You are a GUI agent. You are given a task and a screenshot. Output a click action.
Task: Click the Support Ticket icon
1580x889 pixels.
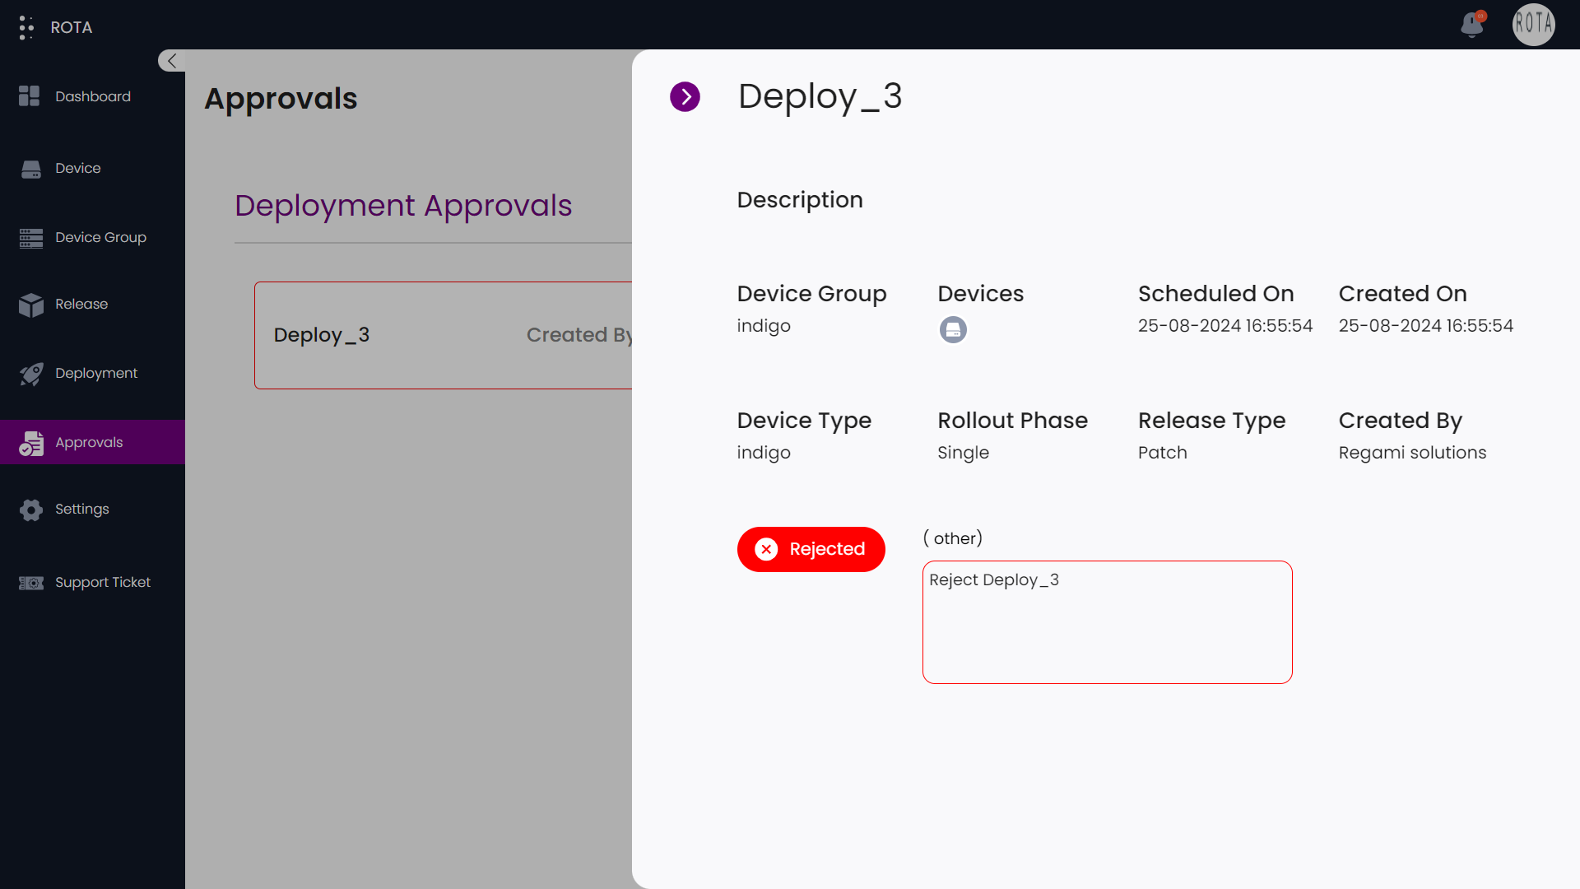click(30, 583)
